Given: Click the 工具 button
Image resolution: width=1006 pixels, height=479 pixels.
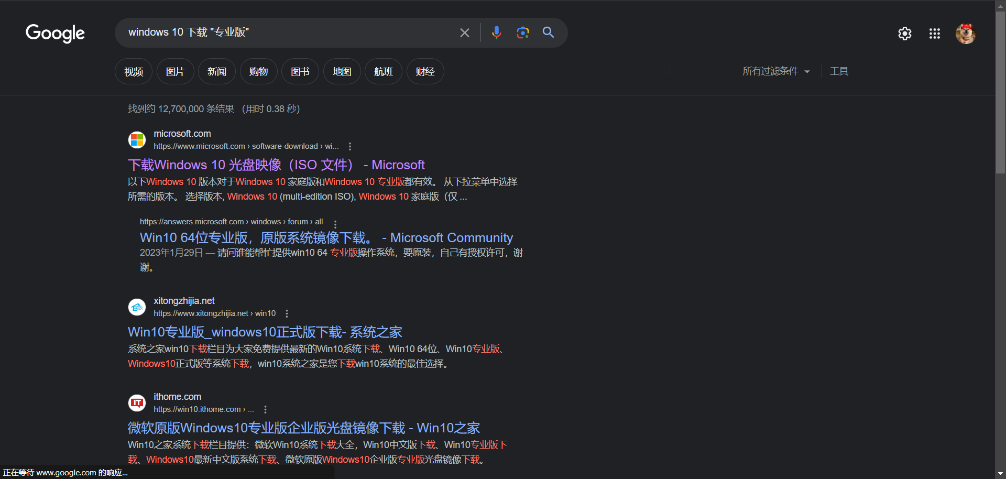Looking at the screenshot, I should [x=839, y=71].
